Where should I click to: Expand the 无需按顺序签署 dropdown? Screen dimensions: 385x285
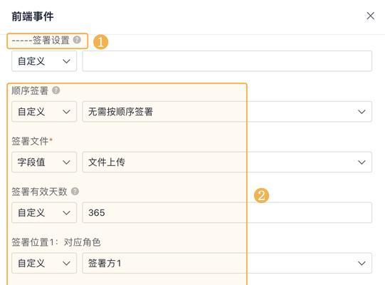pyautogui.click(x=227, y=112)
